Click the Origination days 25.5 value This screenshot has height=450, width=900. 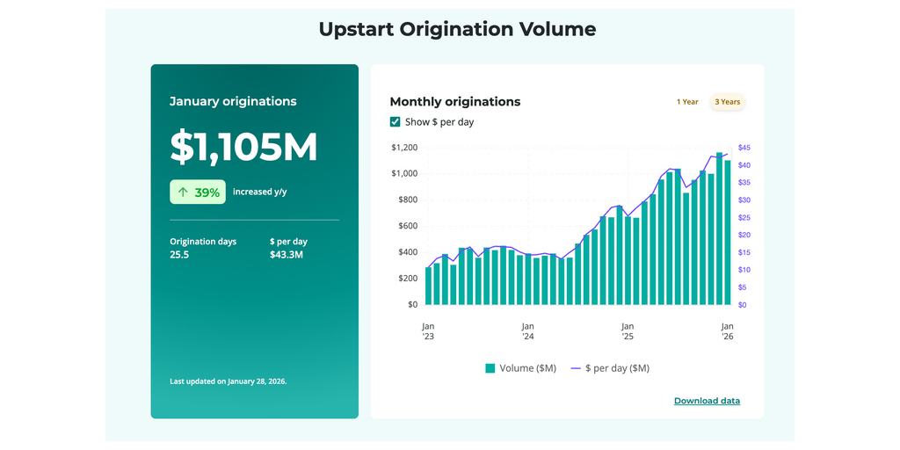pos(179,255)
